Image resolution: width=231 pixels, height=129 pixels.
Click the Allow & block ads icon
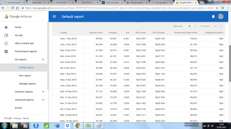point(6,43)
